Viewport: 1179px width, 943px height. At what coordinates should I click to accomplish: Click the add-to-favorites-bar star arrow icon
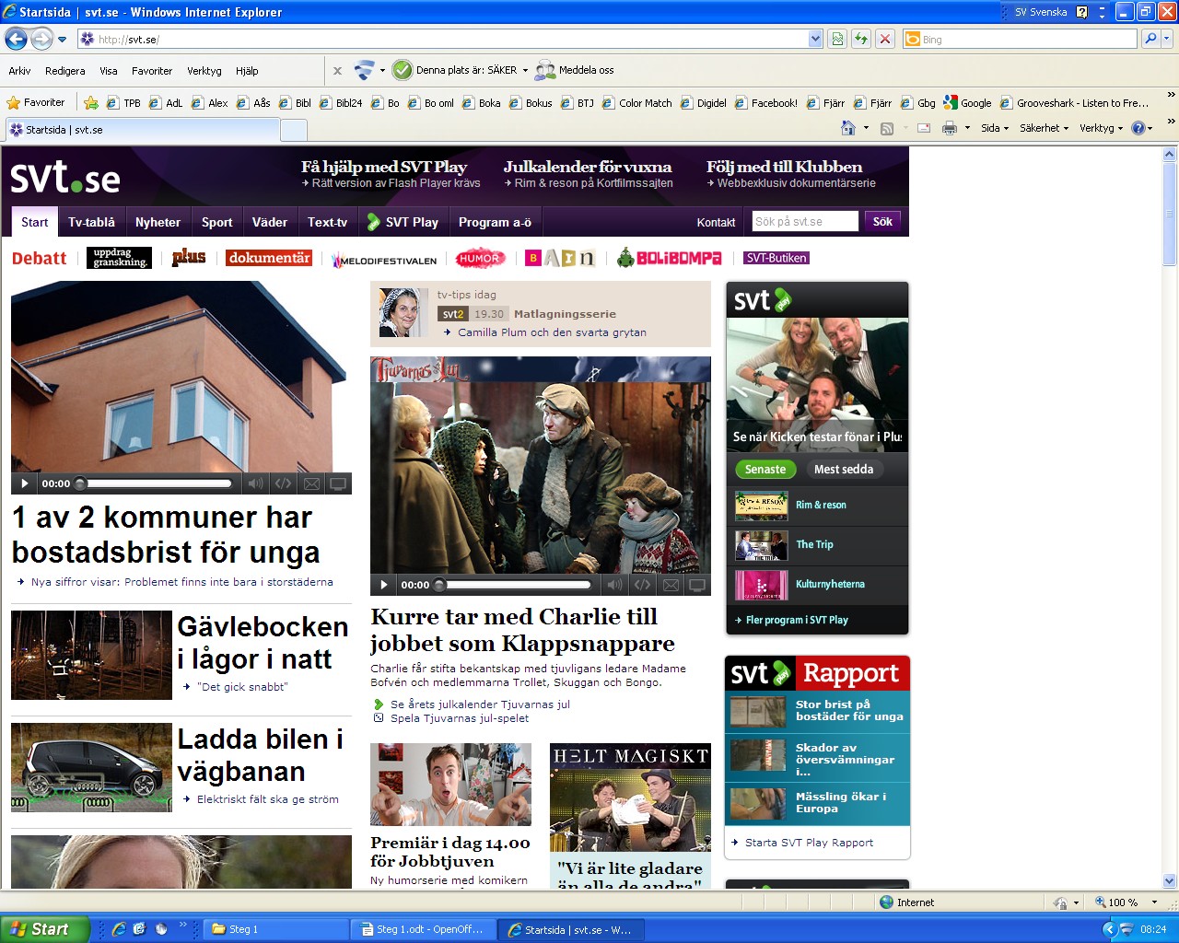click(91, 103)
